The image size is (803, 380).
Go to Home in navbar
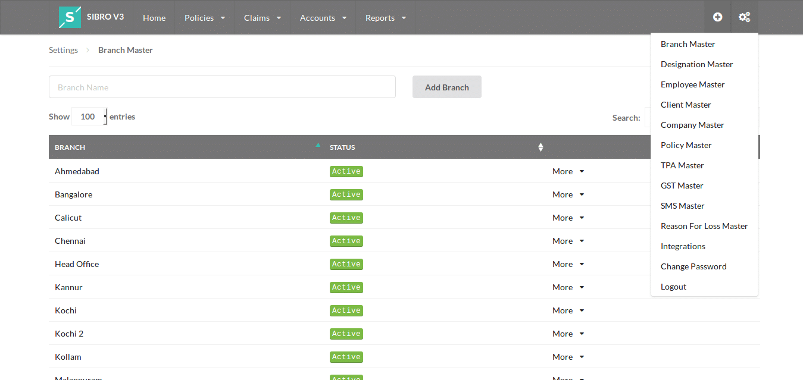[154, 18]
